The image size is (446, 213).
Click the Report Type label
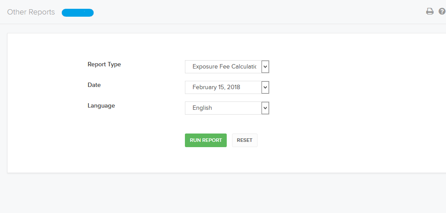point(104,65)
